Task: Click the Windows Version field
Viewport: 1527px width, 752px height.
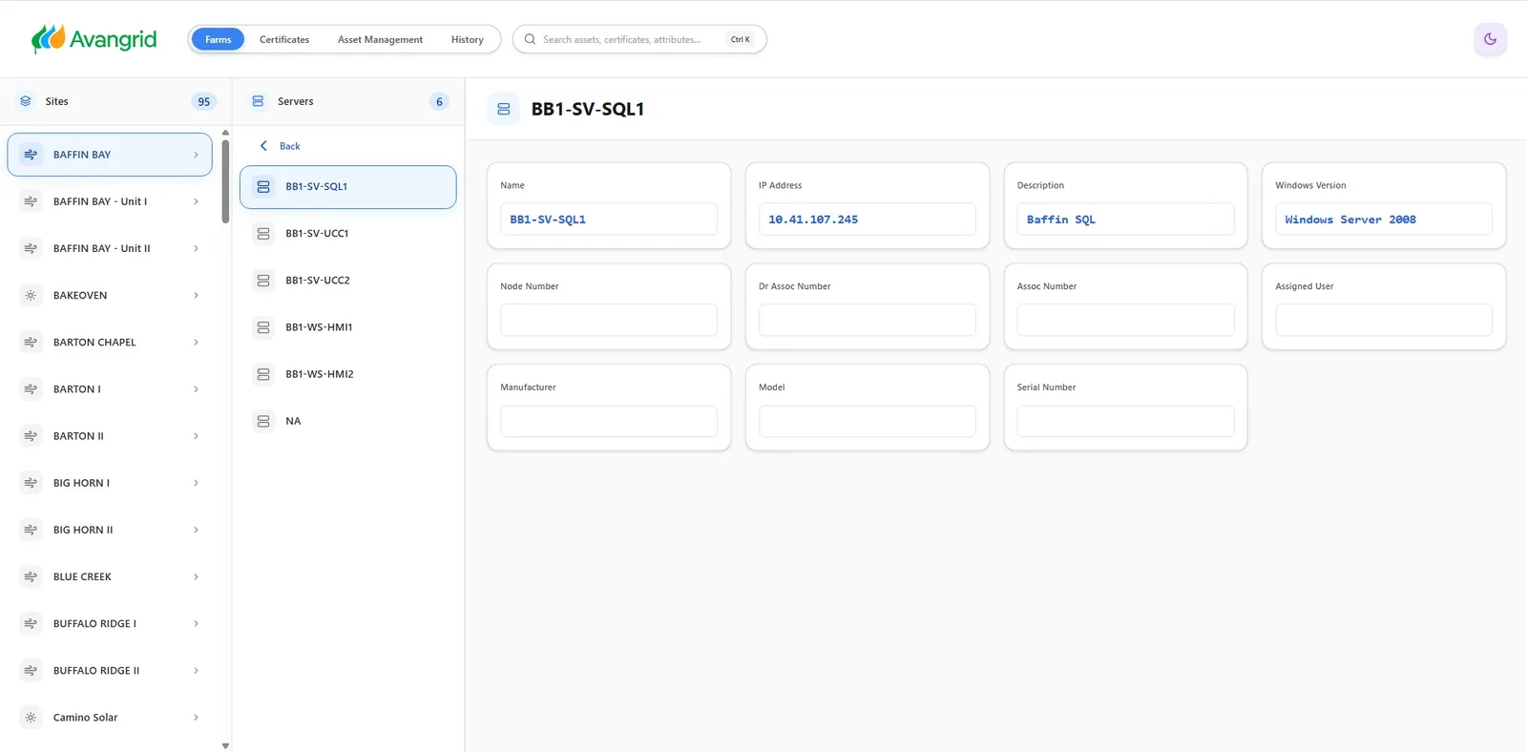Action: pos(1383,219)
